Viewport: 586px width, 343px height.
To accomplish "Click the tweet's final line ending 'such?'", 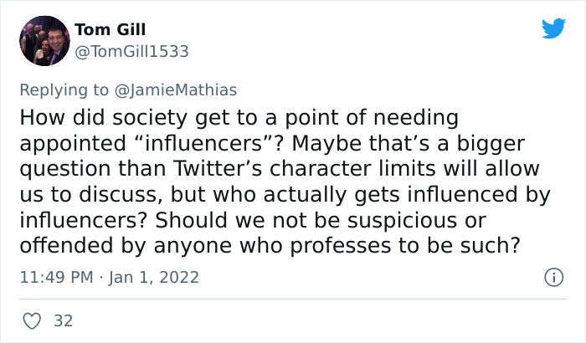I will click(x=270, y=246).
